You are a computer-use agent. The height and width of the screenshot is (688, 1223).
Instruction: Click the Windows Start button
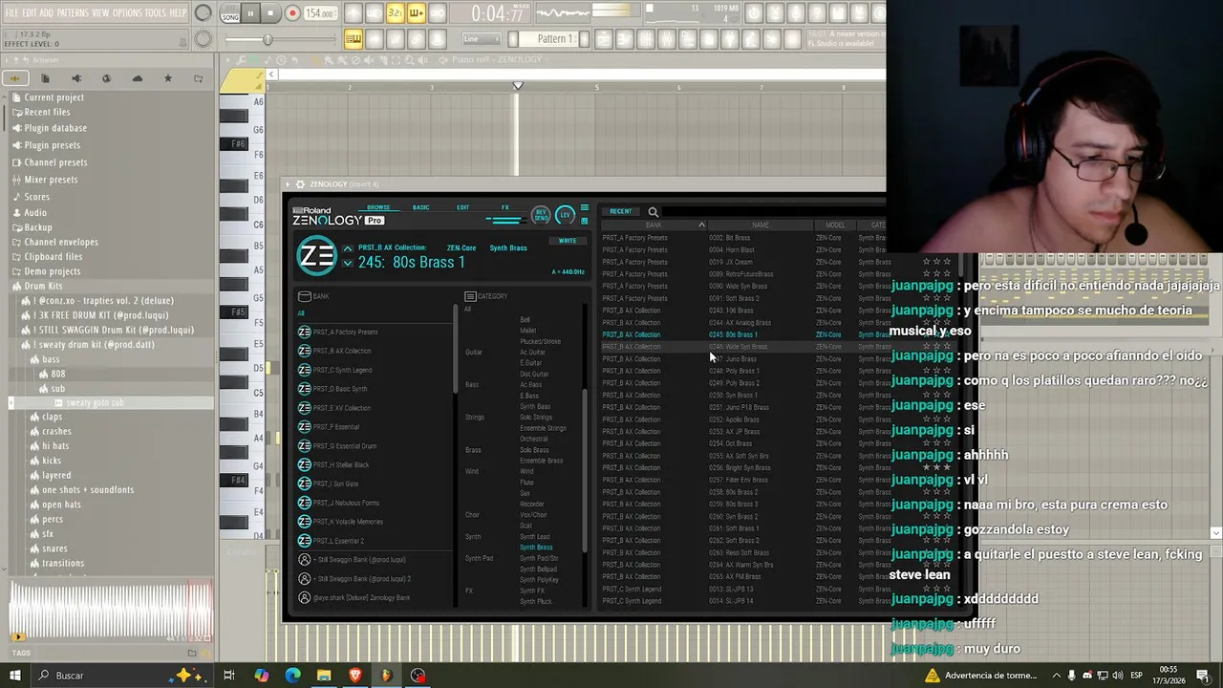[14, 676]
